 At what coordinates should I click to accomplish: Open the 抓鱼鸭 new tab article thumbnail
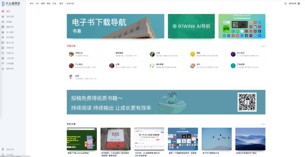coord(183,139)
